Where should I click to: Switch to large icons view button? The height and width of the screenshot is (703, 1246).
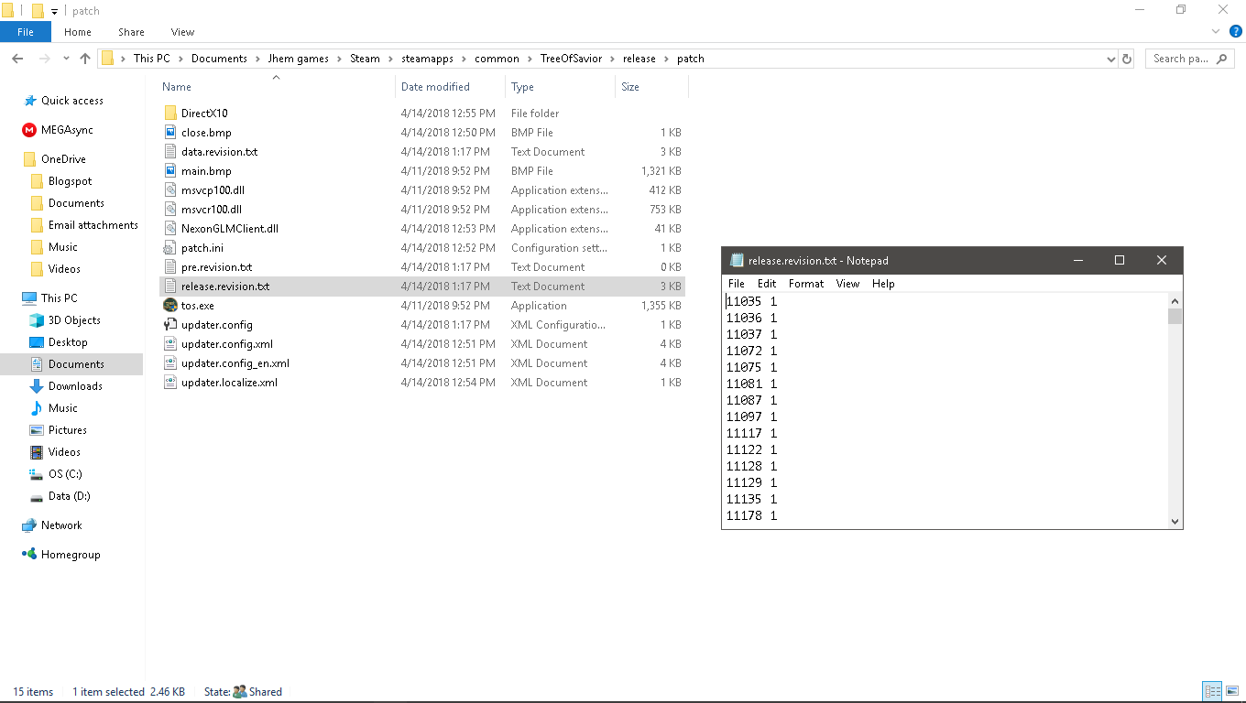click(x=1232, y=692)
